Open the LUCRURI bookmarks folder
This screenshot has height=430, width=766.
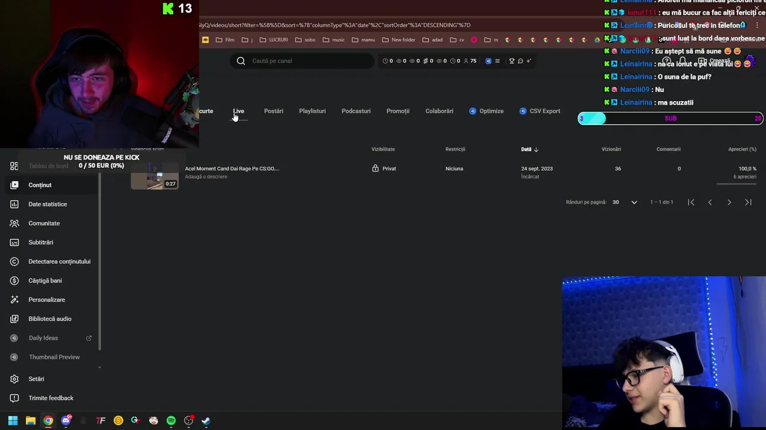pos(273,40)
